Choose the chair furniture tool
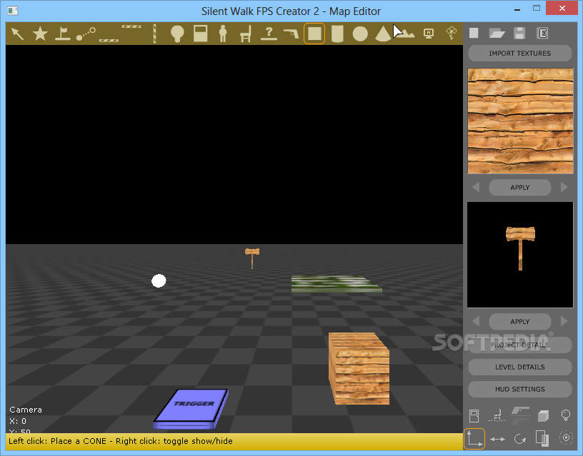 [246, 34]
